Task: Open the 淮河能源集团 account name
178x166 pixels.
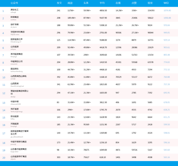Action: [17, 54]
